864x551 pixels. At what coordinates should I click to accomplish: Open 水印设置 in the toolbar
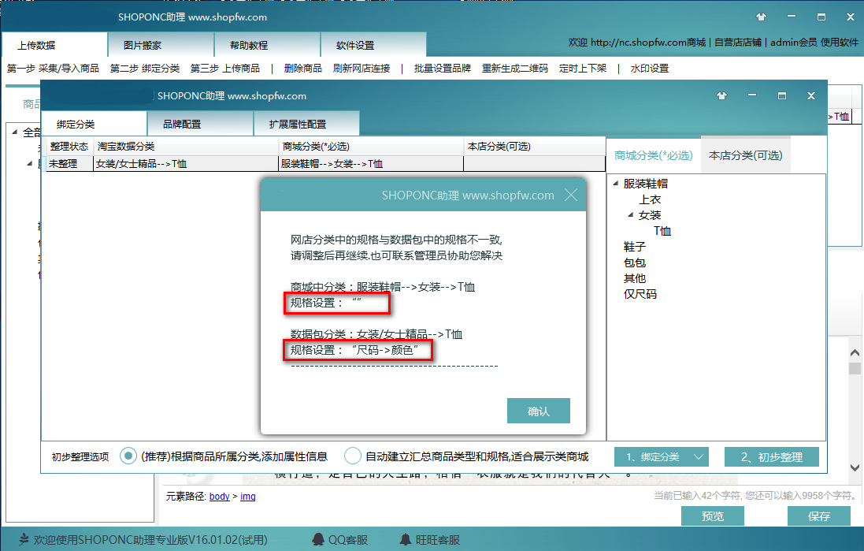[x=650, y=69]
